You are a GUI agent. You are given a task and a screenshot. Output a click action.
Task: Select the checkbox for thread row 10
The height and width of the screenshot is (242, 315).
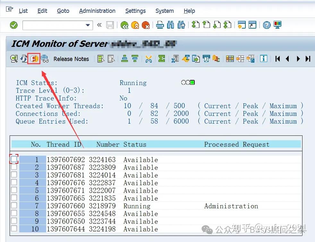coord(14,229)
